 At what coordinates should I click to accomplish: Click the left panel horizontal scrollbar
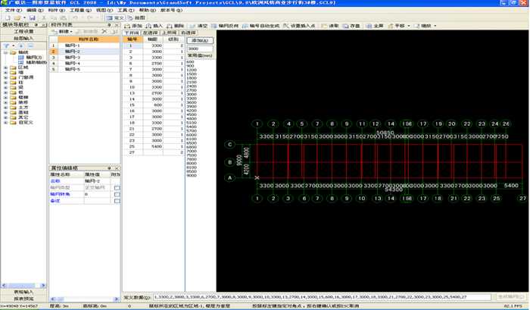pos(23,286)
